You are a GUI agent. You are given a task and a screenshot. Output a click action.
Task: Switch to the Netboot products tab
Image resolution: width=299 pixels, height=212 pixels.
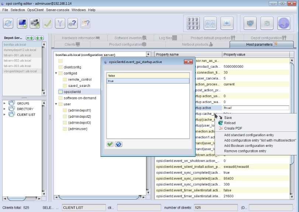pos(197,44)
